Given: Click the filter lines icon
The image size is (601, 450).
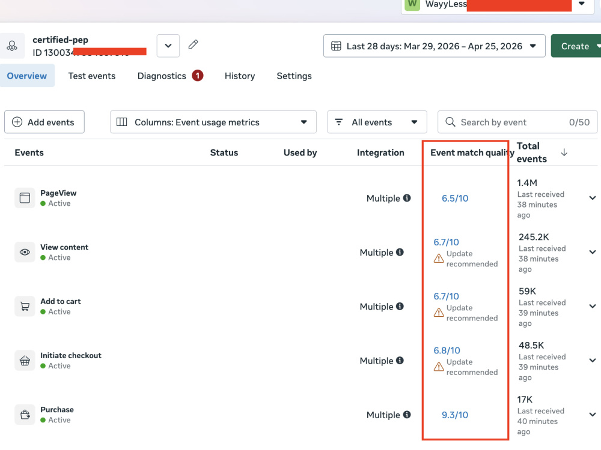Looking at the screenshot, I should coord(338,122).
